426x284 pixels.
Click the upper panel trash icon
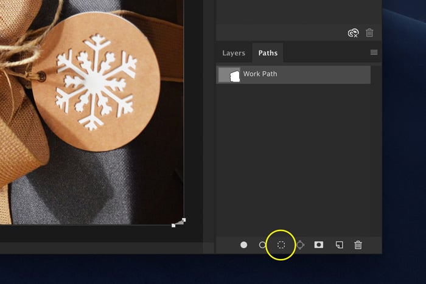click(369, 33)
